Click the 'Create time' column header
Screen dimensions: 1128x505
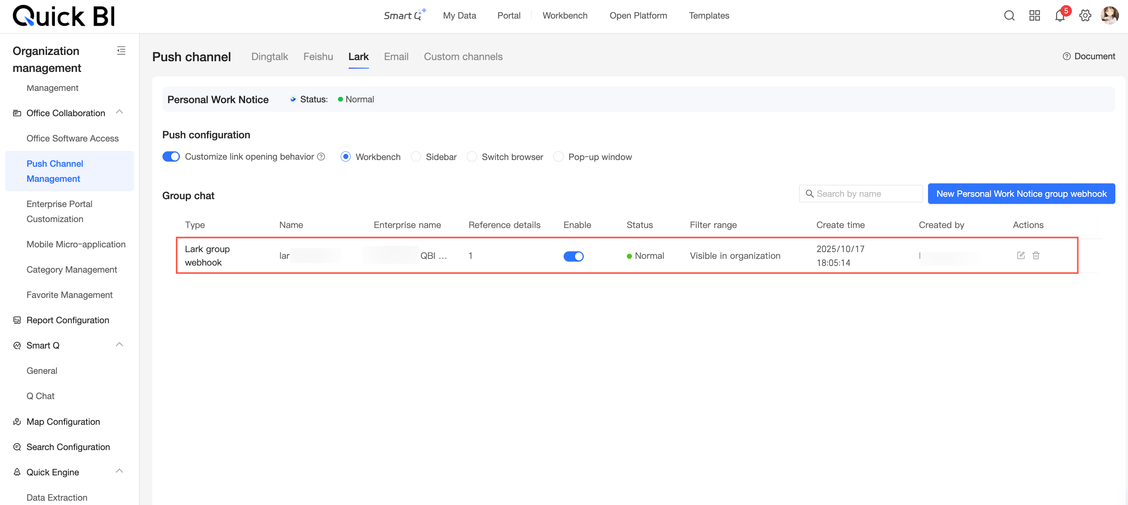point(840,225)
